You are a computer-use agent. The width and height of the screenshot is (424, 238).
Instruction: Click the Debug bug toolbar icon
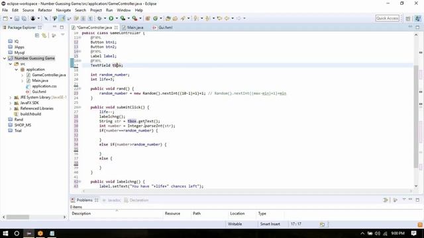pos(99,19)
